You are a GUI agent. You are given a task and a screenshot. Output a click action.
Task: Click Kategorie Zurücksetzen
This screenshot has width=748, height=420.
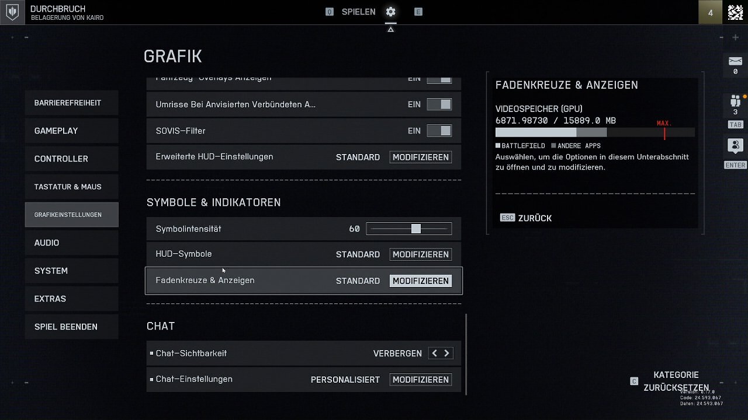pos(676,381)
